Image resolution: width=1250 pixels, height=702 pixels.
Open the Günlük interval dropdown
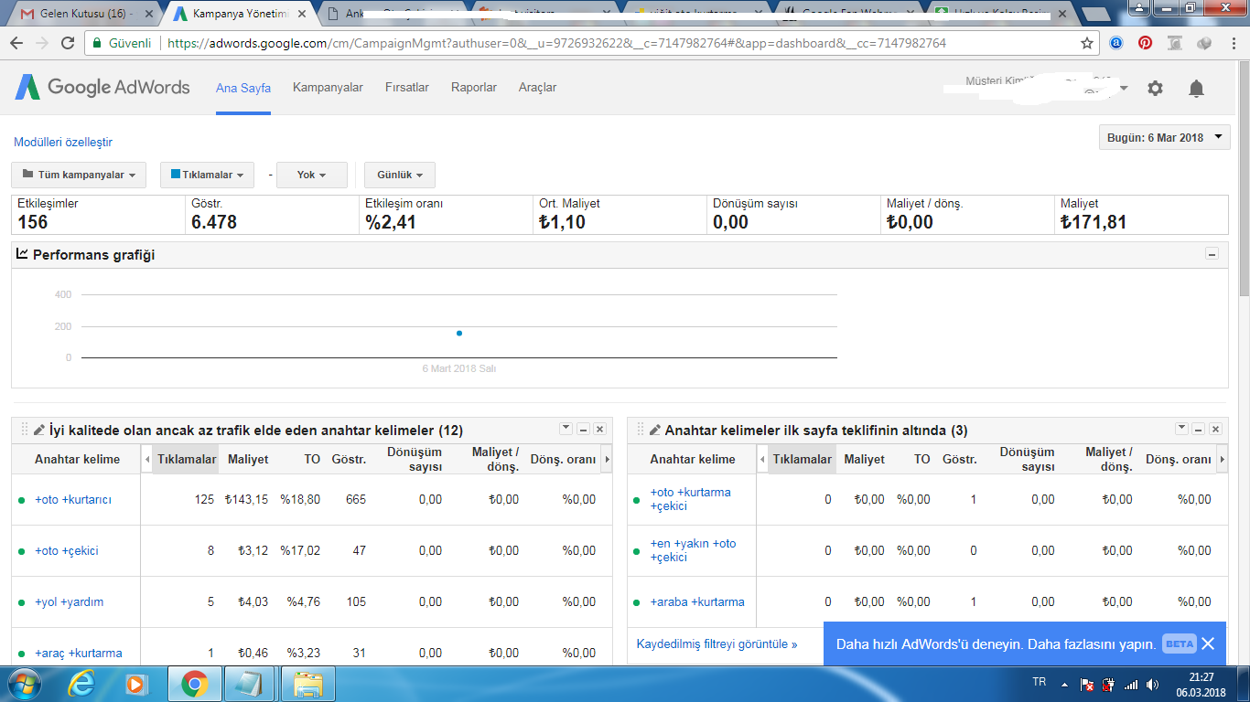pyautogui.click(x=400, y=175)
